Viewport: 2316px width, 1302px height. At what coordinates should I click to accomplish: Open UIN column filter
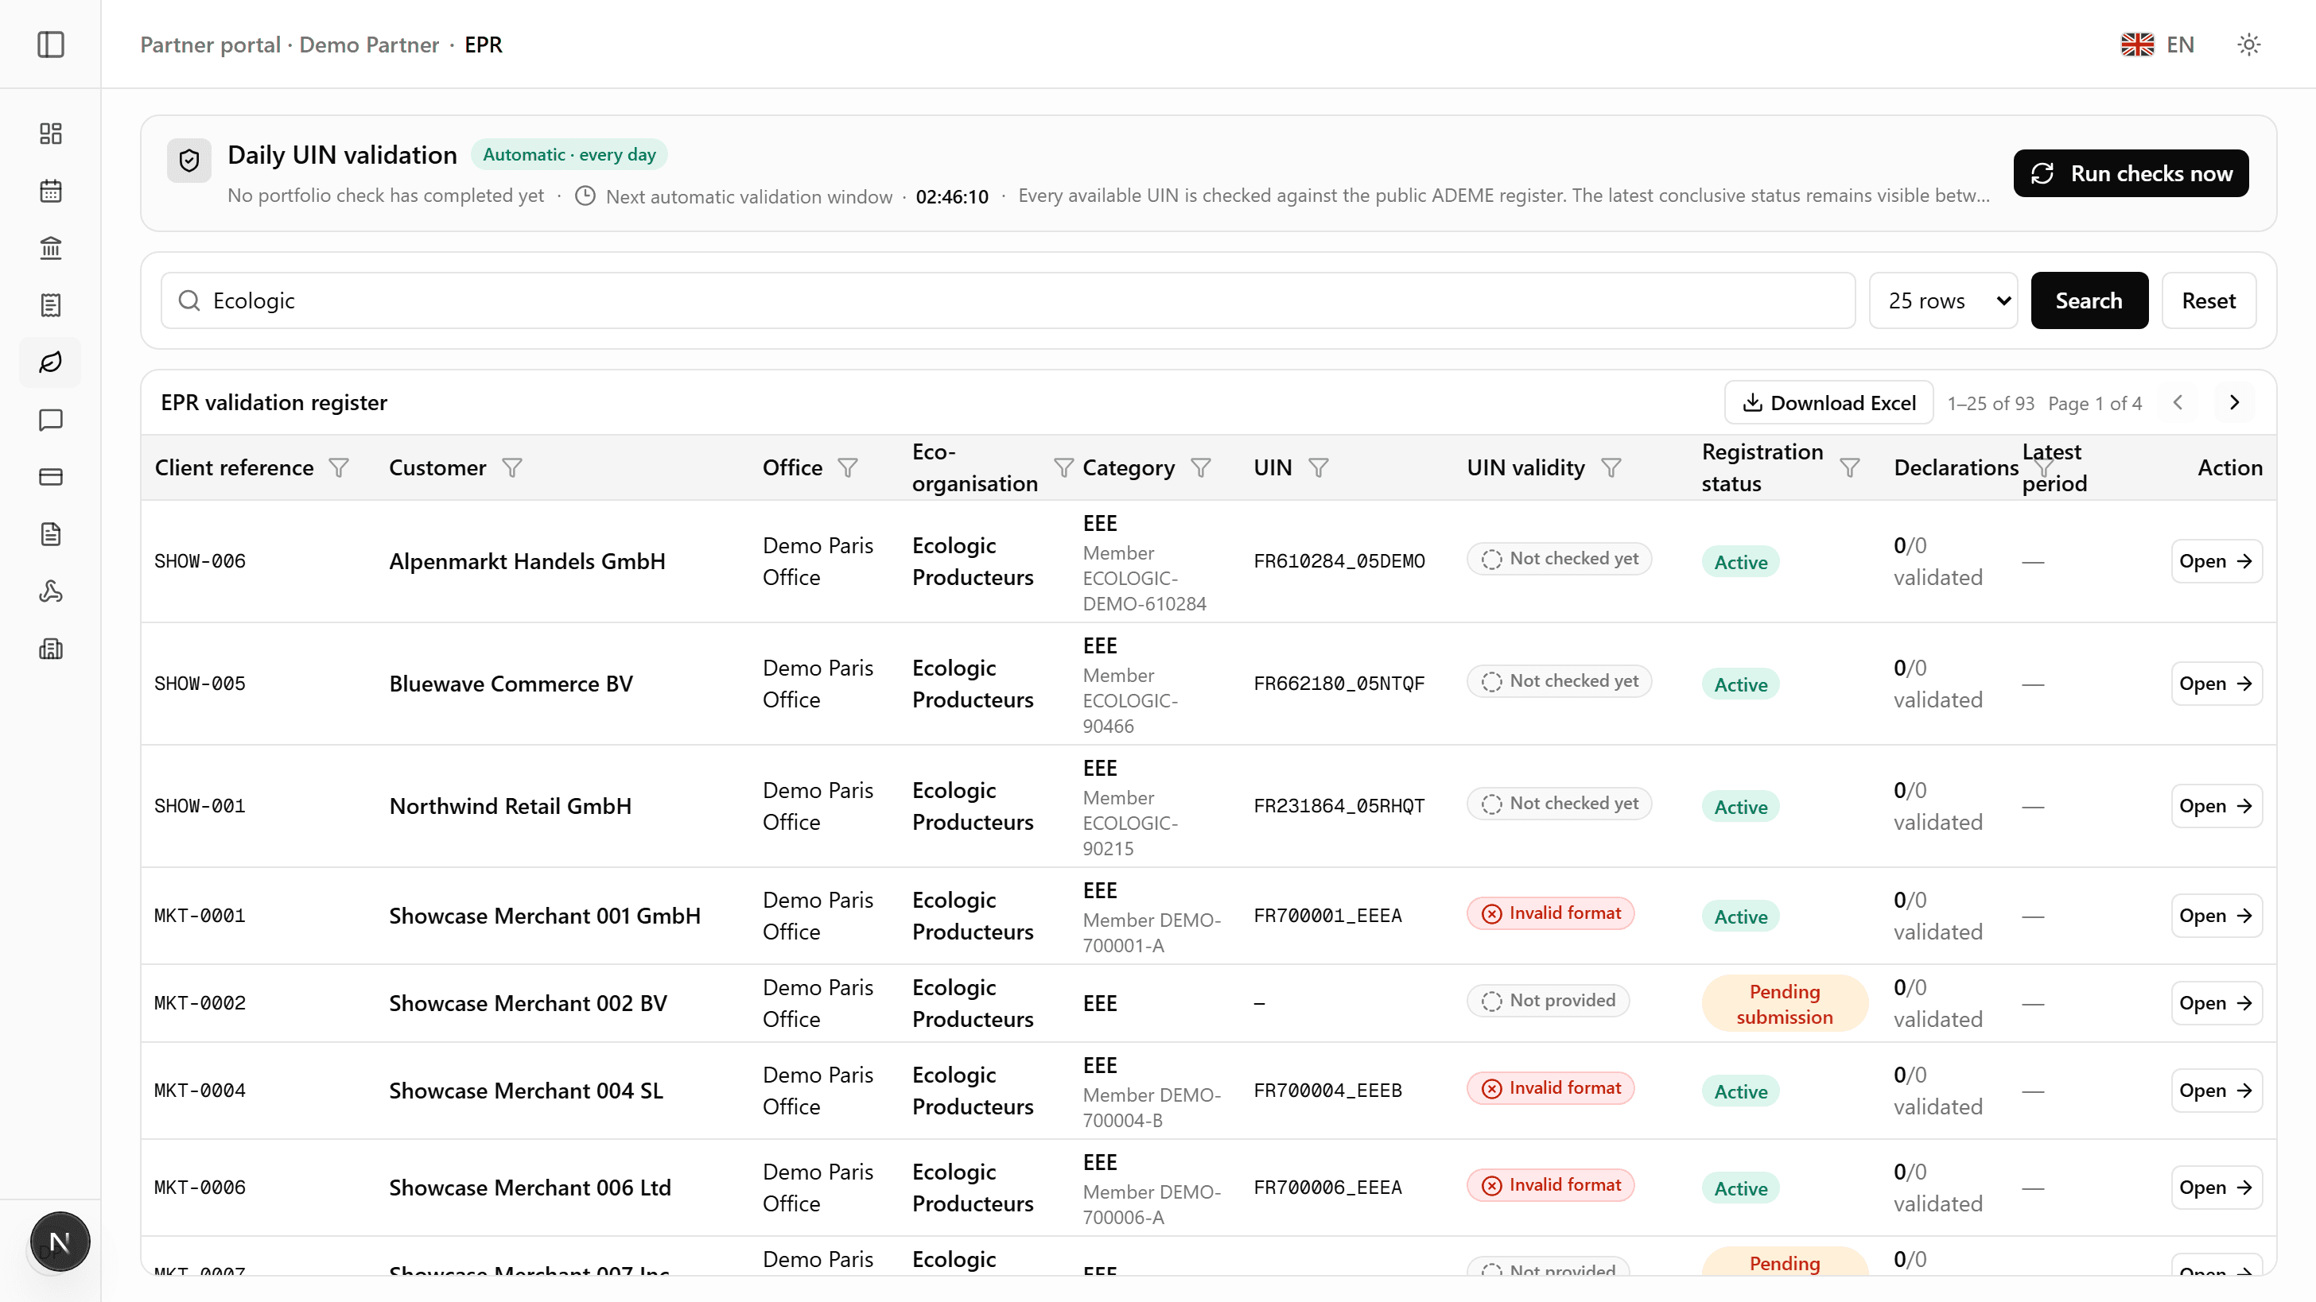[x=1318, y=467]
